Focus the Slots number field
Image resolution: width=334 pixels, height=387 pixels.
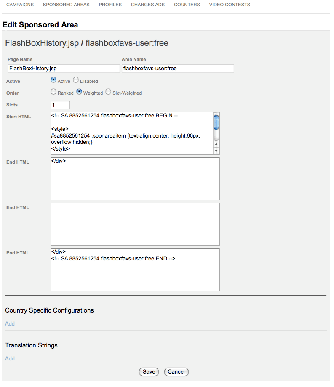[60, 105]
